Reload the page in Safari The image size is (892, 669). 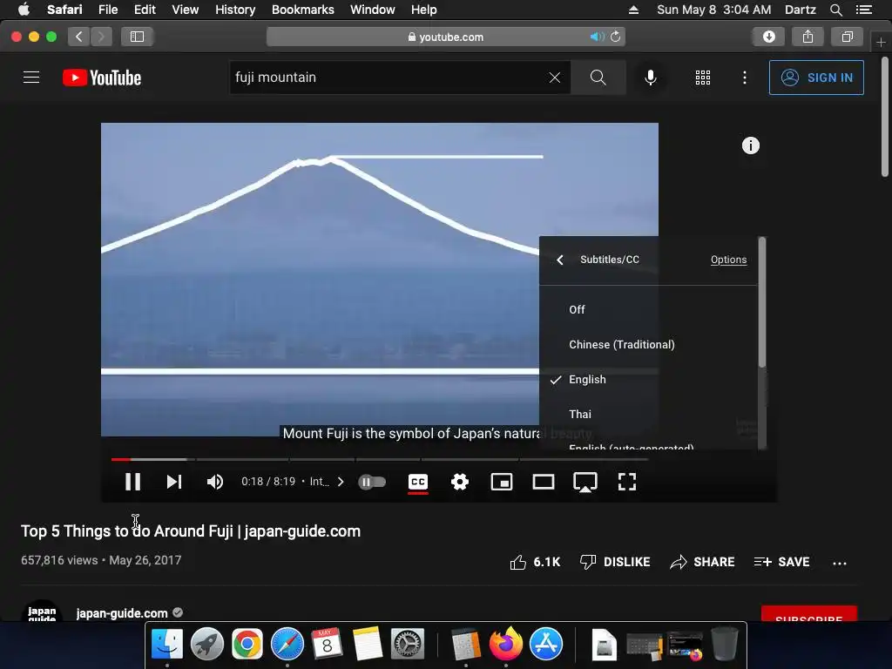615,37
